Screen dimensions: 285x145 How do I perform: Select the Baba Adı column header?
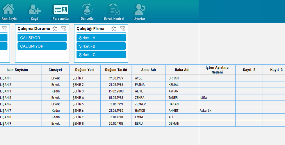(x=182, y=70)
